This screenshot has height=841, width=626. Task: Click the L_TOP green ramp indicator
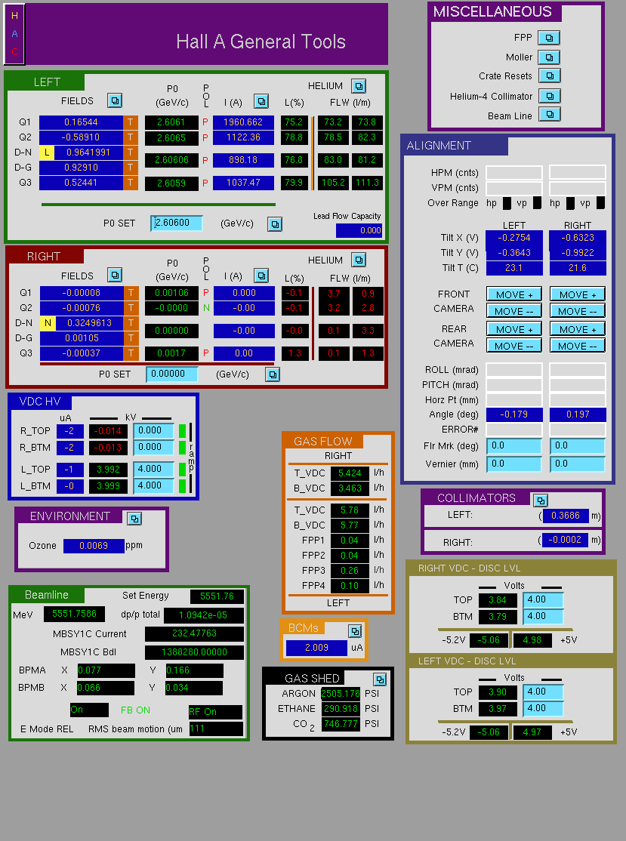coord(183,470)
